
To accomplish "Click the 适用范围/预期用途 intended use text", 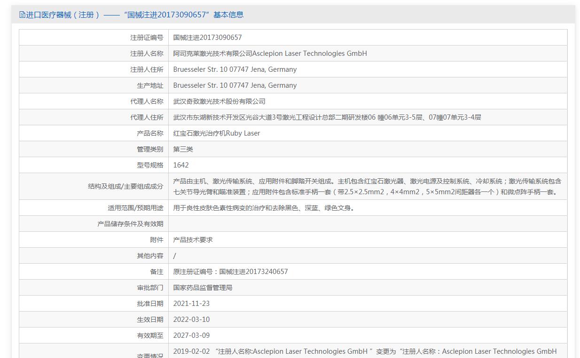I will pyautogui.click(x=264, y=208).
